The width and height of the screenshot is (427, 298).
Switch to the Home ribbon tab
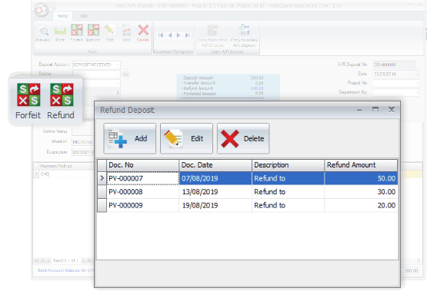point(62,16)
